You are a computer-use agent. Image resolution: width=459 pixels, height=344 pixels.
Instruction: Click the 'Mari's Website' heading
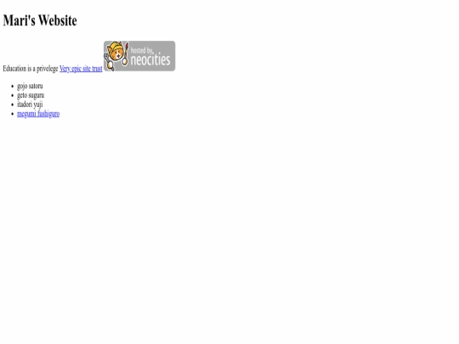click(40, 20)
